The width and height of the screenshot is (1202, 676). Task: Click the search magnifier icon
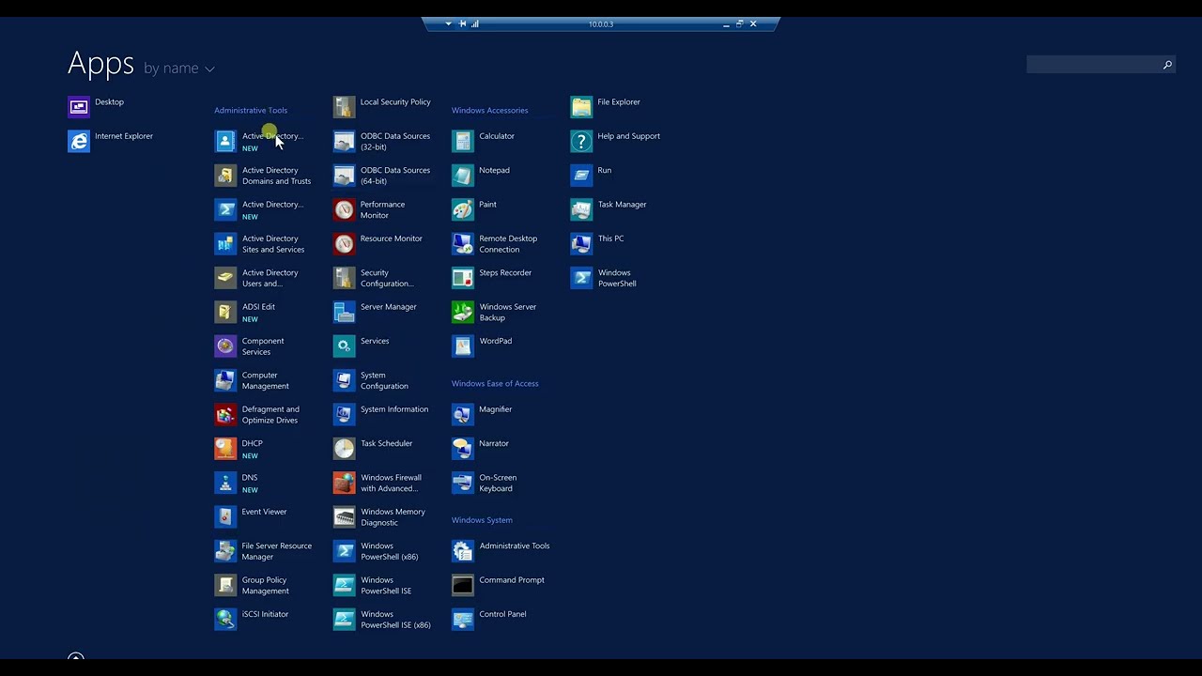pyautogui.click(x=1167, y=65)
